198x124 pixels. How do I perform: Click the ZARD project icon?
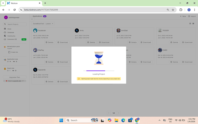pyautogui.click(x=160, y=50)
